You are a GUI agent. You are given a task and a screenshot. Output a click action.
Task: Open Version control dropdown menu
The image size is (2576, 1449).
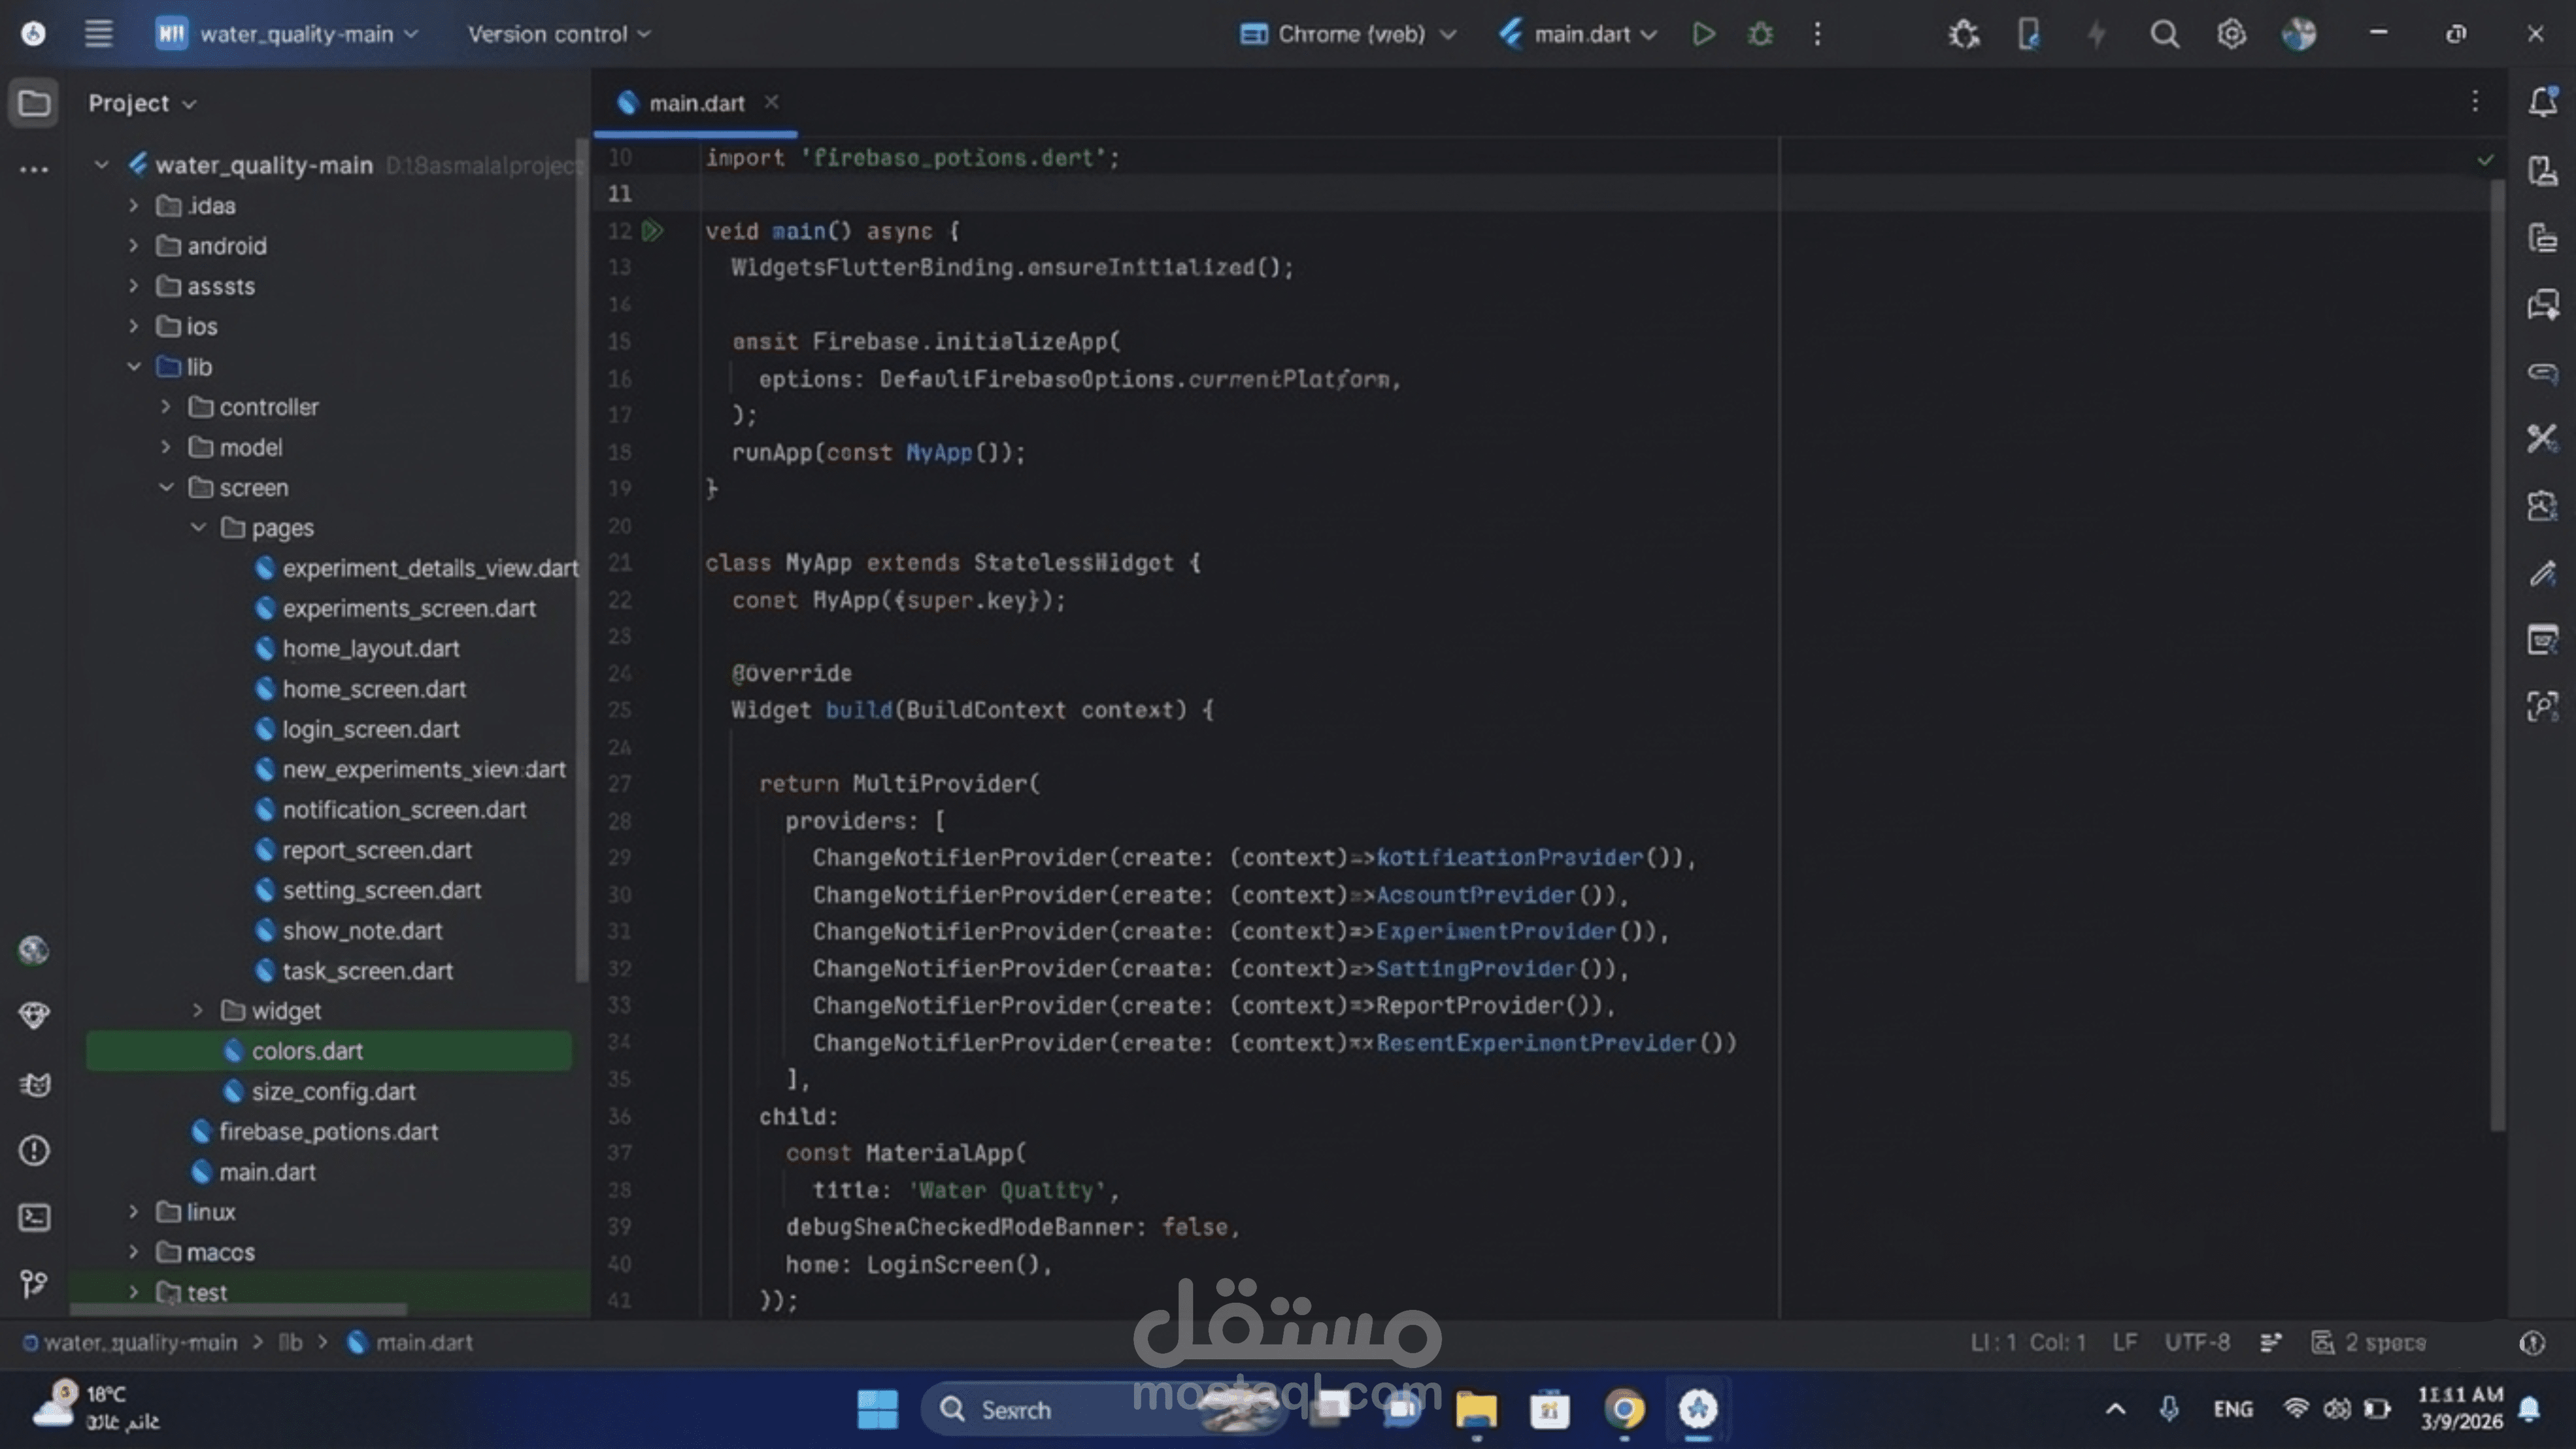point(558,34)
